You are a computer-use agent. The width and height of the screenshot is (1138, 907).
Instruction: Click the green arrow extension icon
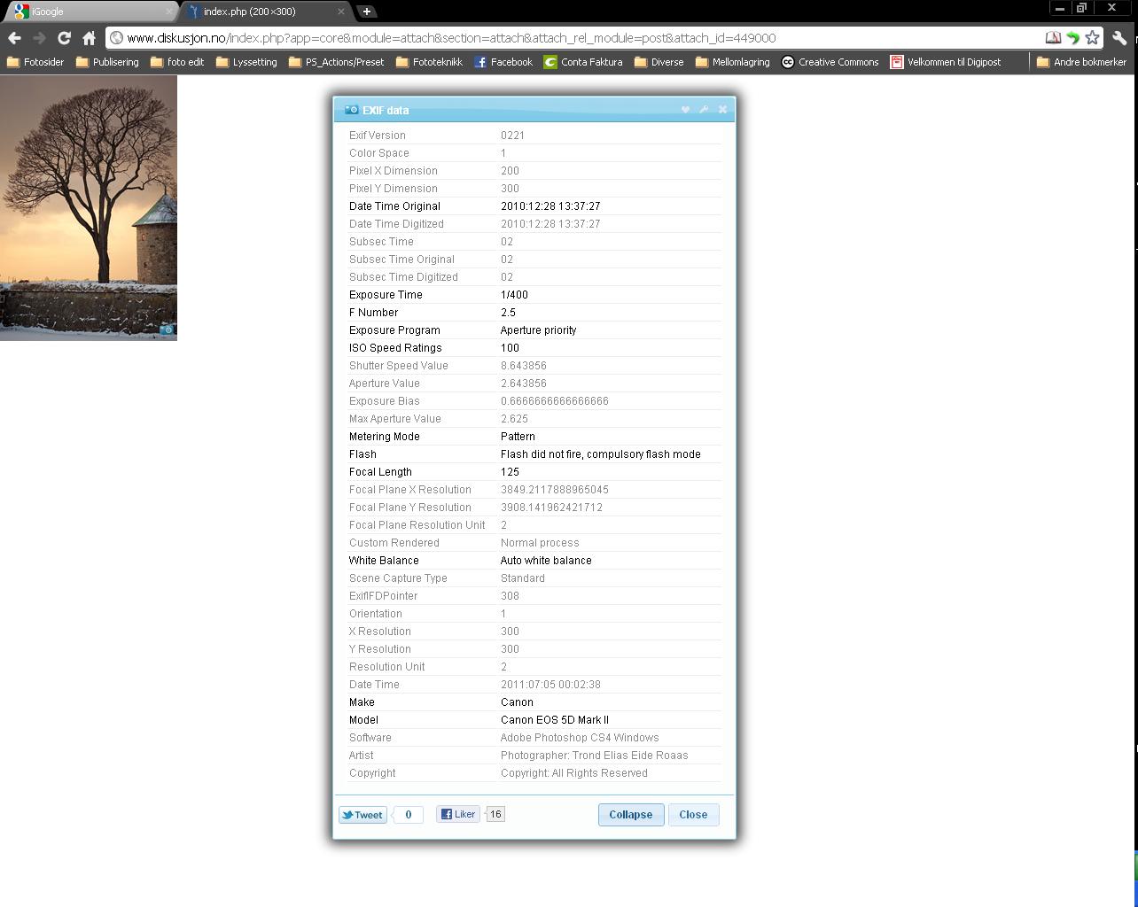pyautogui.click(x=1072, y=38)
